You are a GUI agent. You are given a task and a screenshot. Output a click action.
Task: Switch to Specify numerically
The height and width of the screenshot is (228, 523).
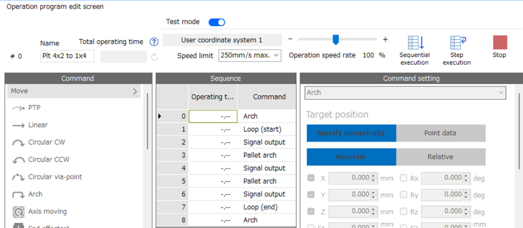pyautogui.click(x=351, y=133)
